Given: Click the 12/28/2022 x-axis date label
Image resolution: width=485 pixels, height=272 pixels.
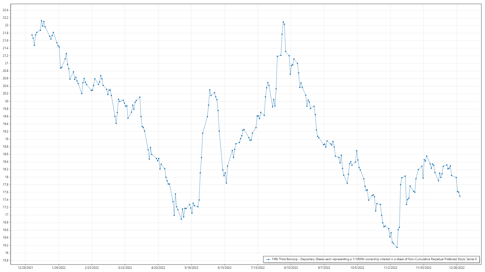Looking at the screenshot, I should [457, 267].
